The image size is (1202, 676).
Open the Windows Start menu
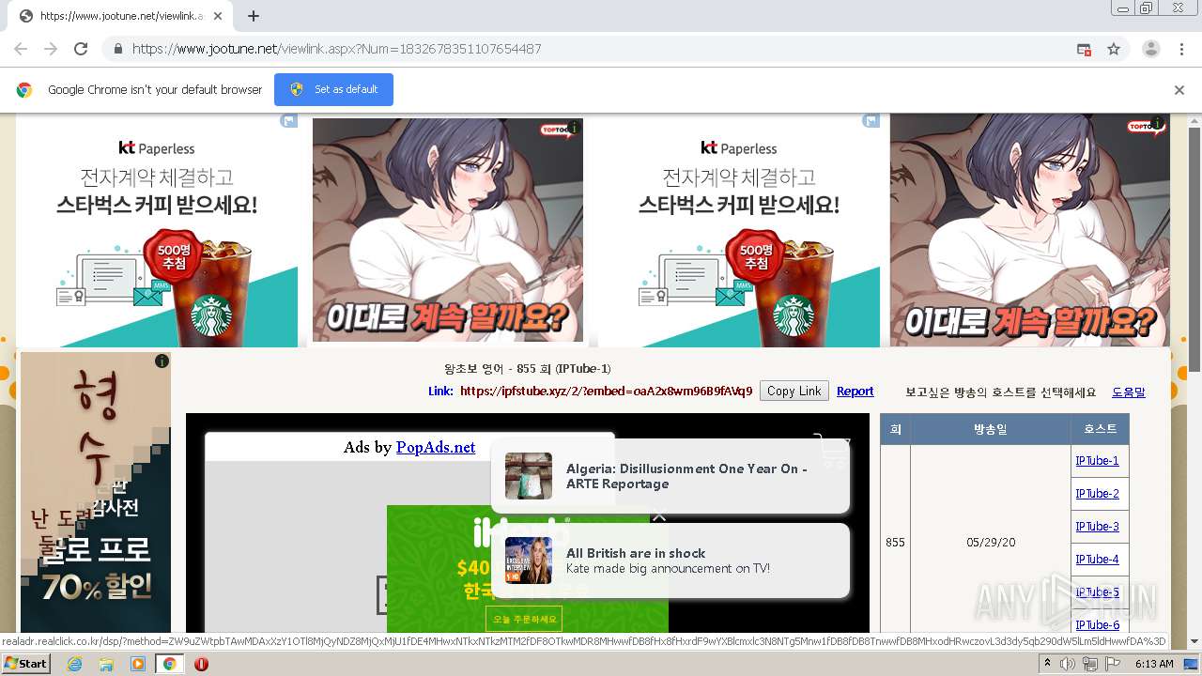pyautogui.click(x=25, y=663)
